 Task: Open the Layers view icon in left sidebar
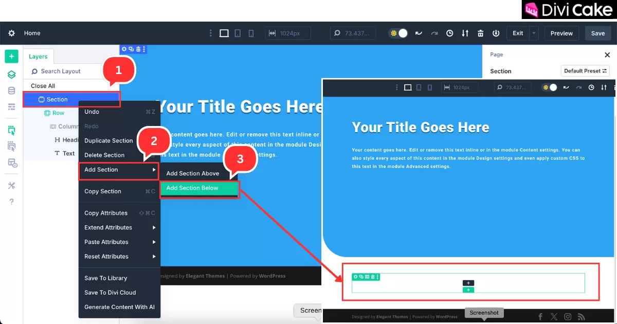click(11, 75)
